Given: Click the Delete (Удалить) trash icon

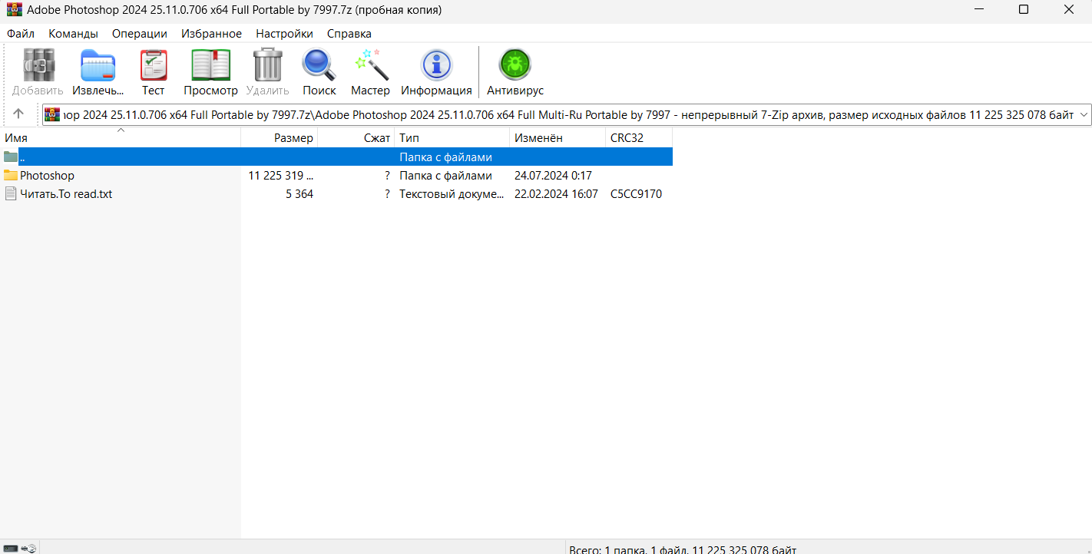Looking at the screenshot, I should tap(267, 64).
